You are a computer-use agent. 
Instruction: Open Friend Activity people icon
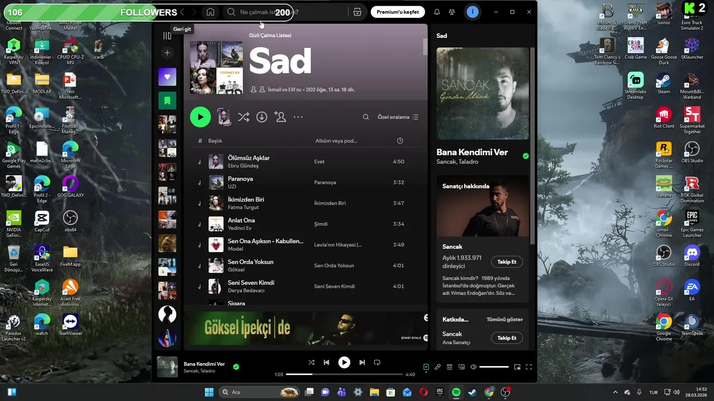click(452, 12)
